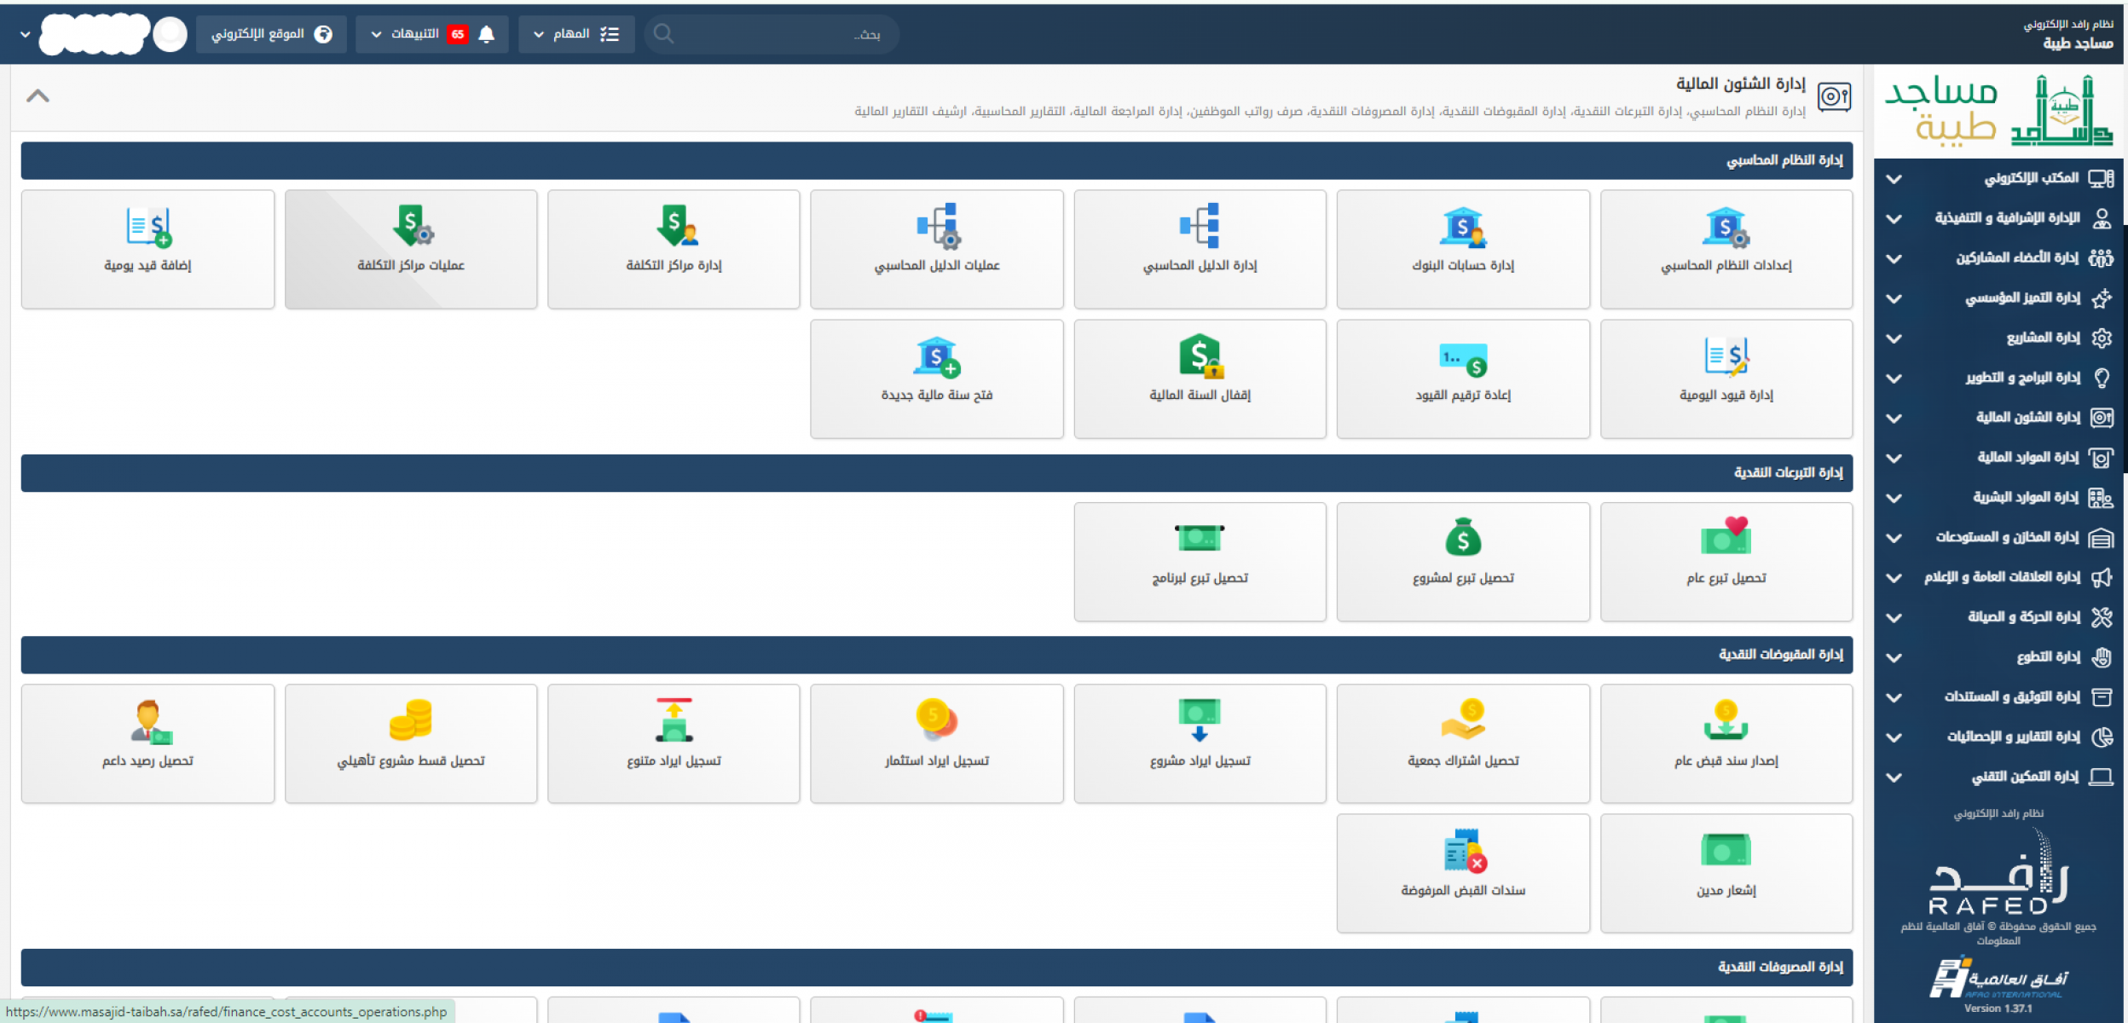Expand إدارة التميز المؤسسي menu
The width and height of the screenshot is (2128, 1023).
pyautogui.click(x=1998, y=298)
